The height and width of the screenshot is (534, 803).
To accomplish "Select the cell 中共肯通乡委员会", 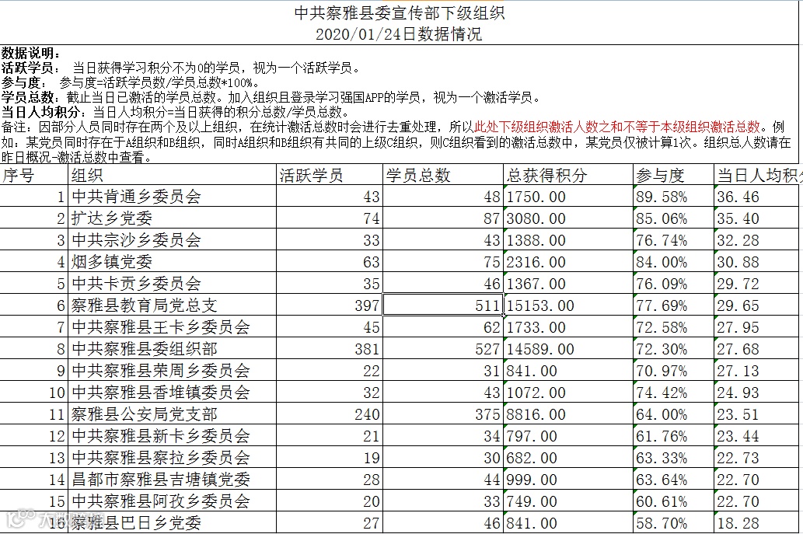I will (x=172, y=197).
